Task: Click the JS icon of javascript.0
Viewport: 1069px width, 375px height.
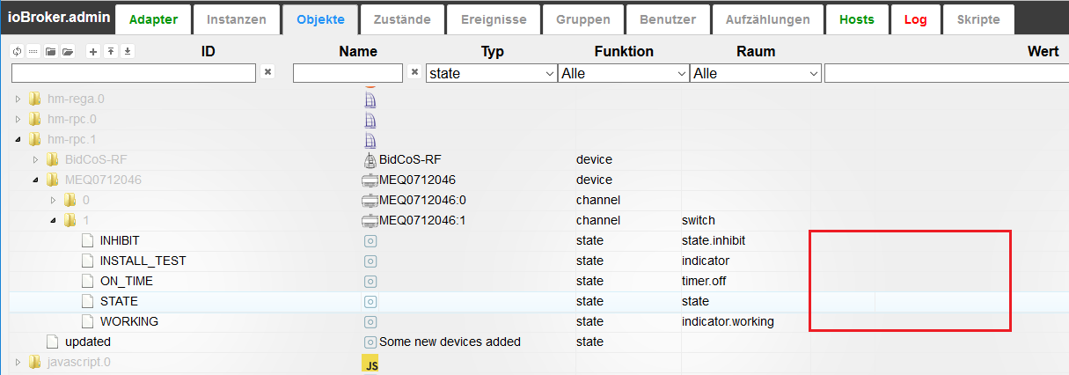Action: click(371, 364)
